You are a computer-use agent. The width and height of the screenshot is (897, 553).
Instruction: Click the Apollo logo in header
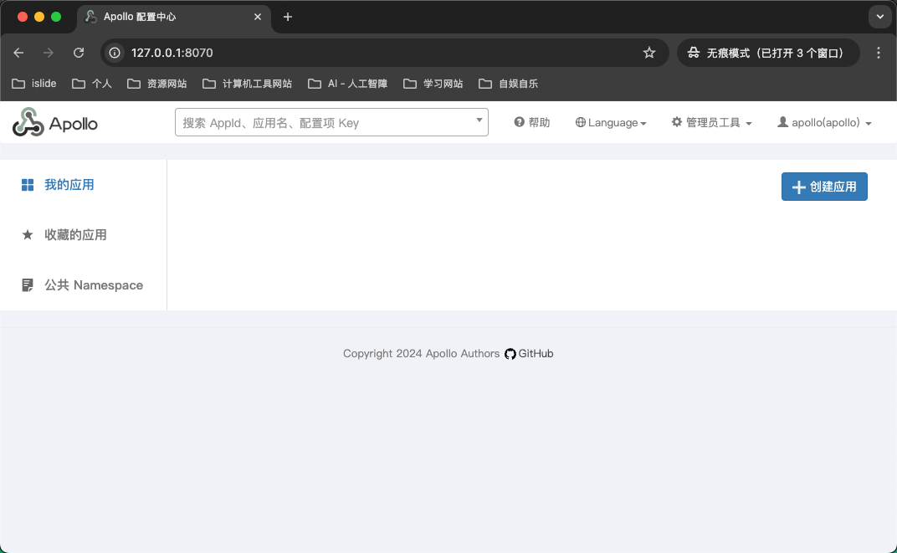point(55,123)
